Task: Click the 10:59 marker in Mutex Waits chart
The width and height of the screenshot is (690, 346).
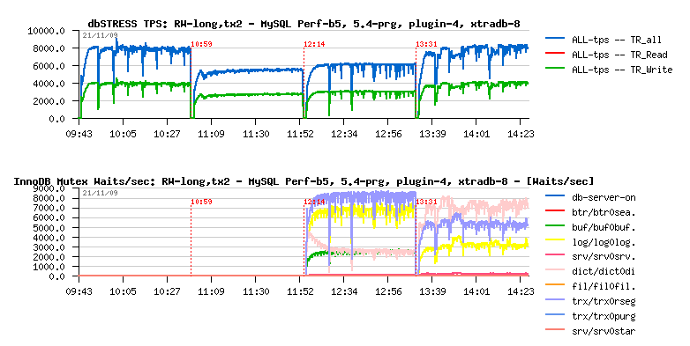Action: click(x=201, y=202)
